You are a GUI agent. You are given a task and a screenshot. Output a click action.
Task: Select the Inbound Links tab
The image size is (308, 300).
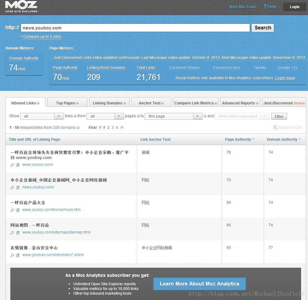click(x=25, y=103)
